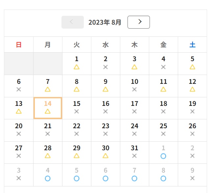212x193 pixels.
Task: Select August 3 triangle availability icon
Action: [x=134, y=67]
